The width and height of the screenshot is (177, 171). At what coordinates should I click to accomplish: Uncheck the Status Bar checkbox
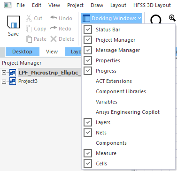click(x=88, y=30)
